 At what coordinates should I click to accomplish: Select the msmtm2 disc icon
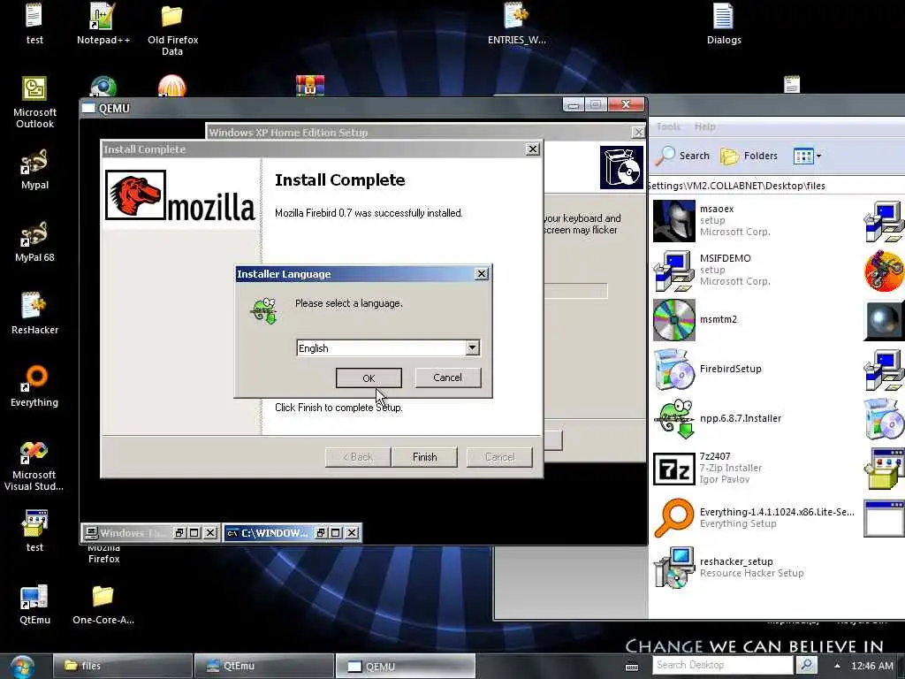(673, 320)
